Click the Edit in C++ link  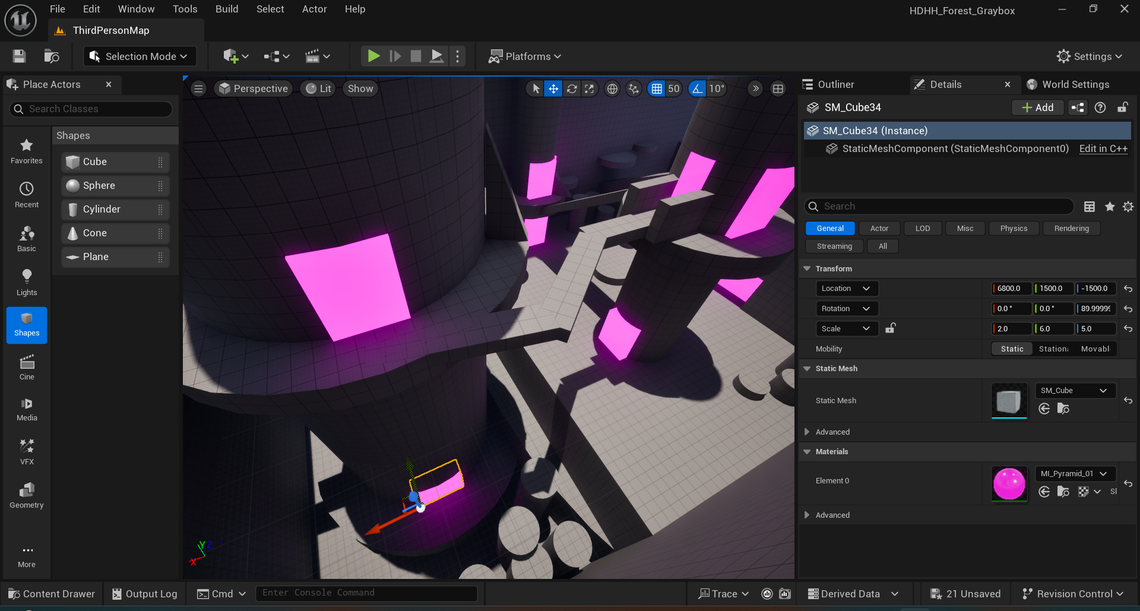tap(1103, 149)
